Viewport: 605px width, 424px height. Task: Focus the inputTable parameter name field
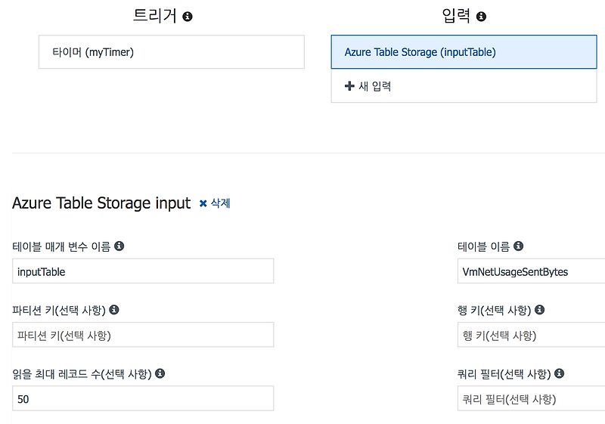(143, 271)
